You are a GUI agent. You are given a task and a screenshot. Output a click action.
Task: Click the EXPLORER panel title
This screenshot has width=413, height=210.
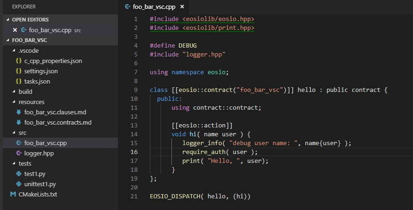click(24, 7)
